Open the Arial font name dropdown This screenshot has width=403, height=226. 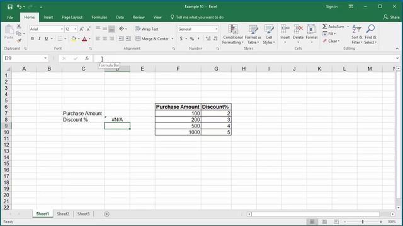[x=62, y=30]
